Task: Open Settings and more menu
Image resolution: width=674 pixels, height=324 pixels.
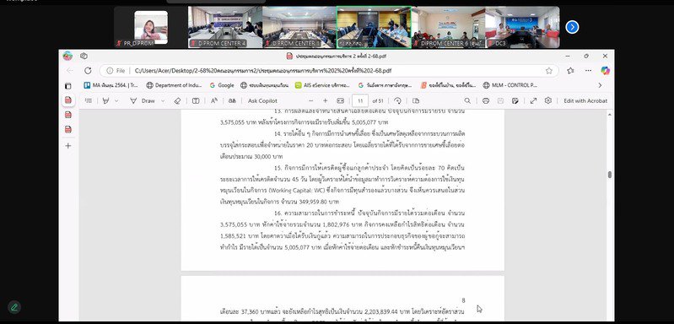Action: (x=588, y=71)
